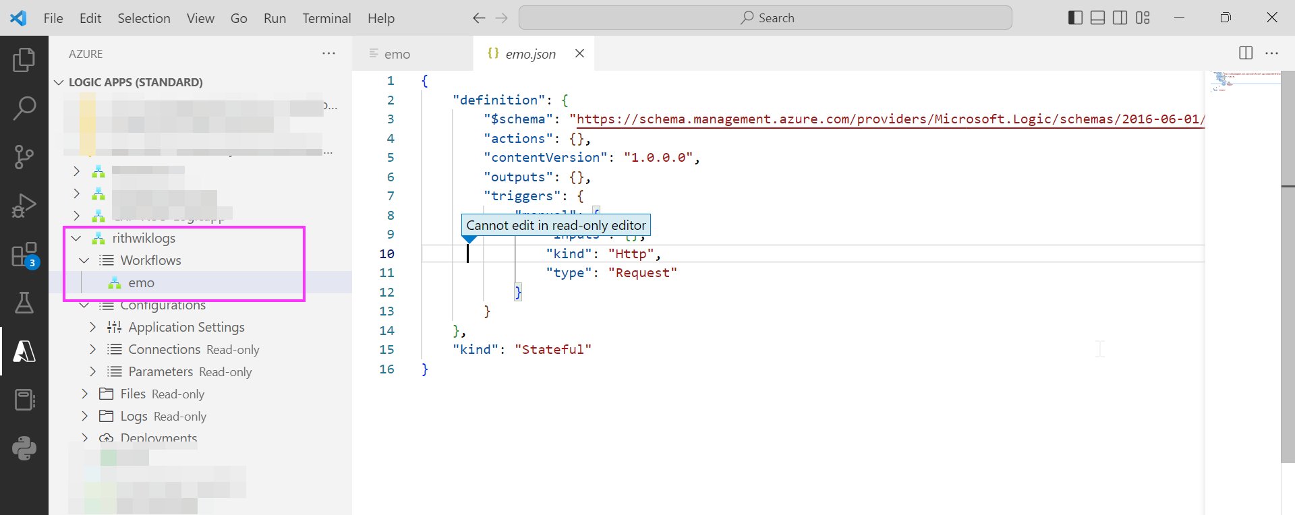The image size is (1295, 515).
Task: Expand the Deployments node
Action: (84, 437)
